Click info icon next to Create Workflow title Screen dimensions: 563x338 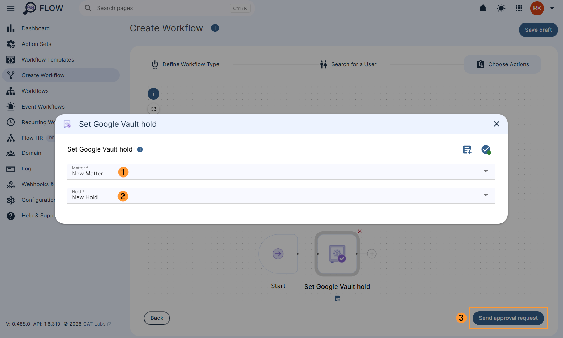coord(215,28)
